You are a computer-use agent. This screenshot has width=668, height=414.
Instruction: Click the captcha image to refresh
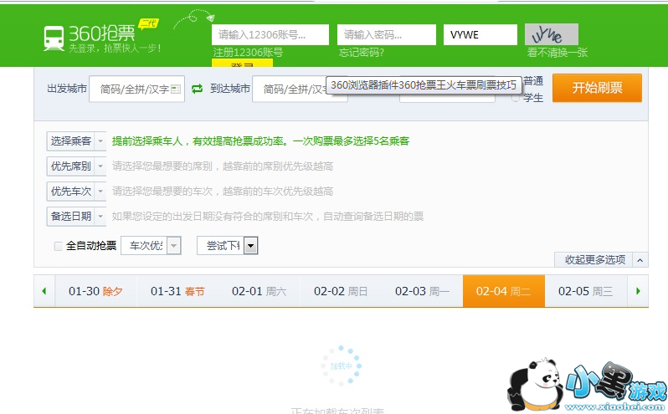tap(552, 34)
